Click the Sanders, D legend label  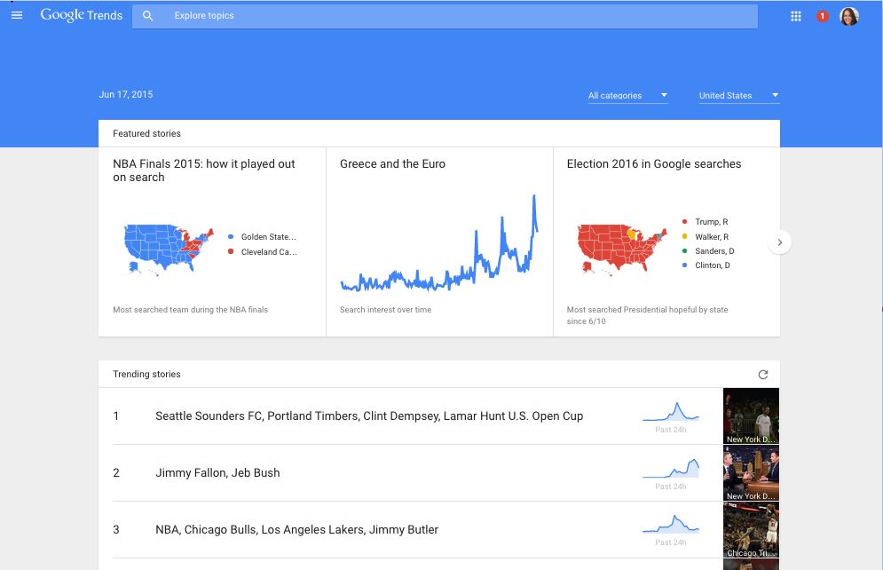[x=714, y=251]
